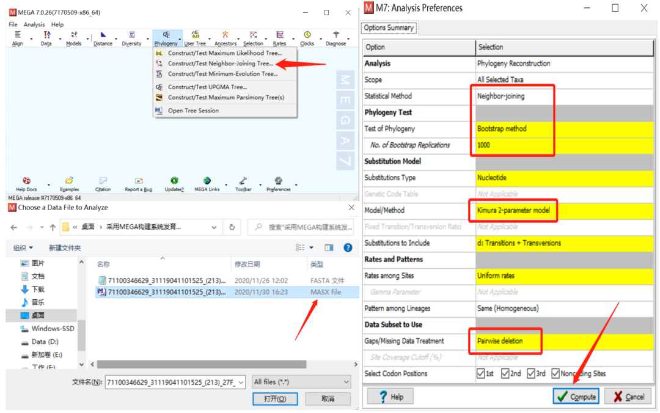660x413 pixels.
Task: Click the folder tree vertical scrollbar
Action: pos(81,335)
